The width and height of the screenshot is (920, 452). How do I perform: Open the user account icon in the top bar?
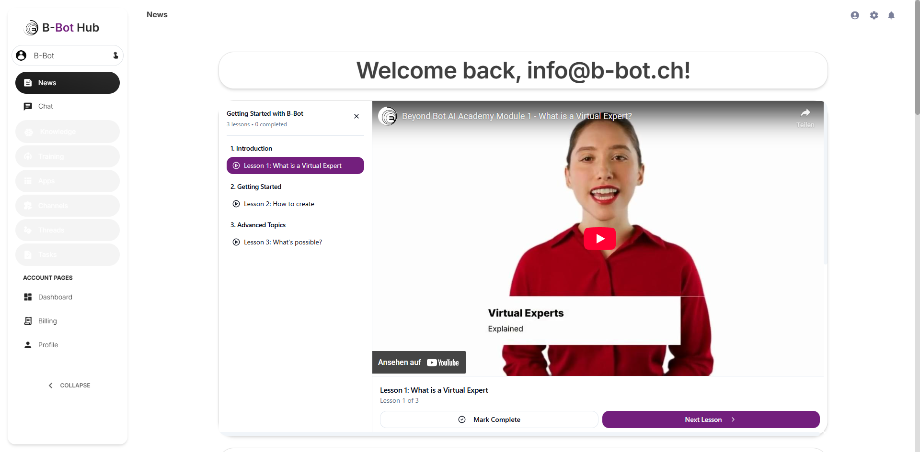(855, 15)
